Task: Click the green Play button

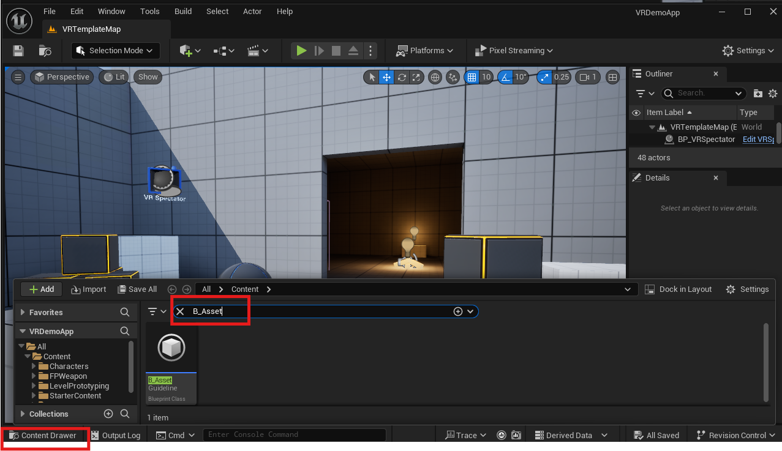Action: pyautogui.click(x=301, y=51)
